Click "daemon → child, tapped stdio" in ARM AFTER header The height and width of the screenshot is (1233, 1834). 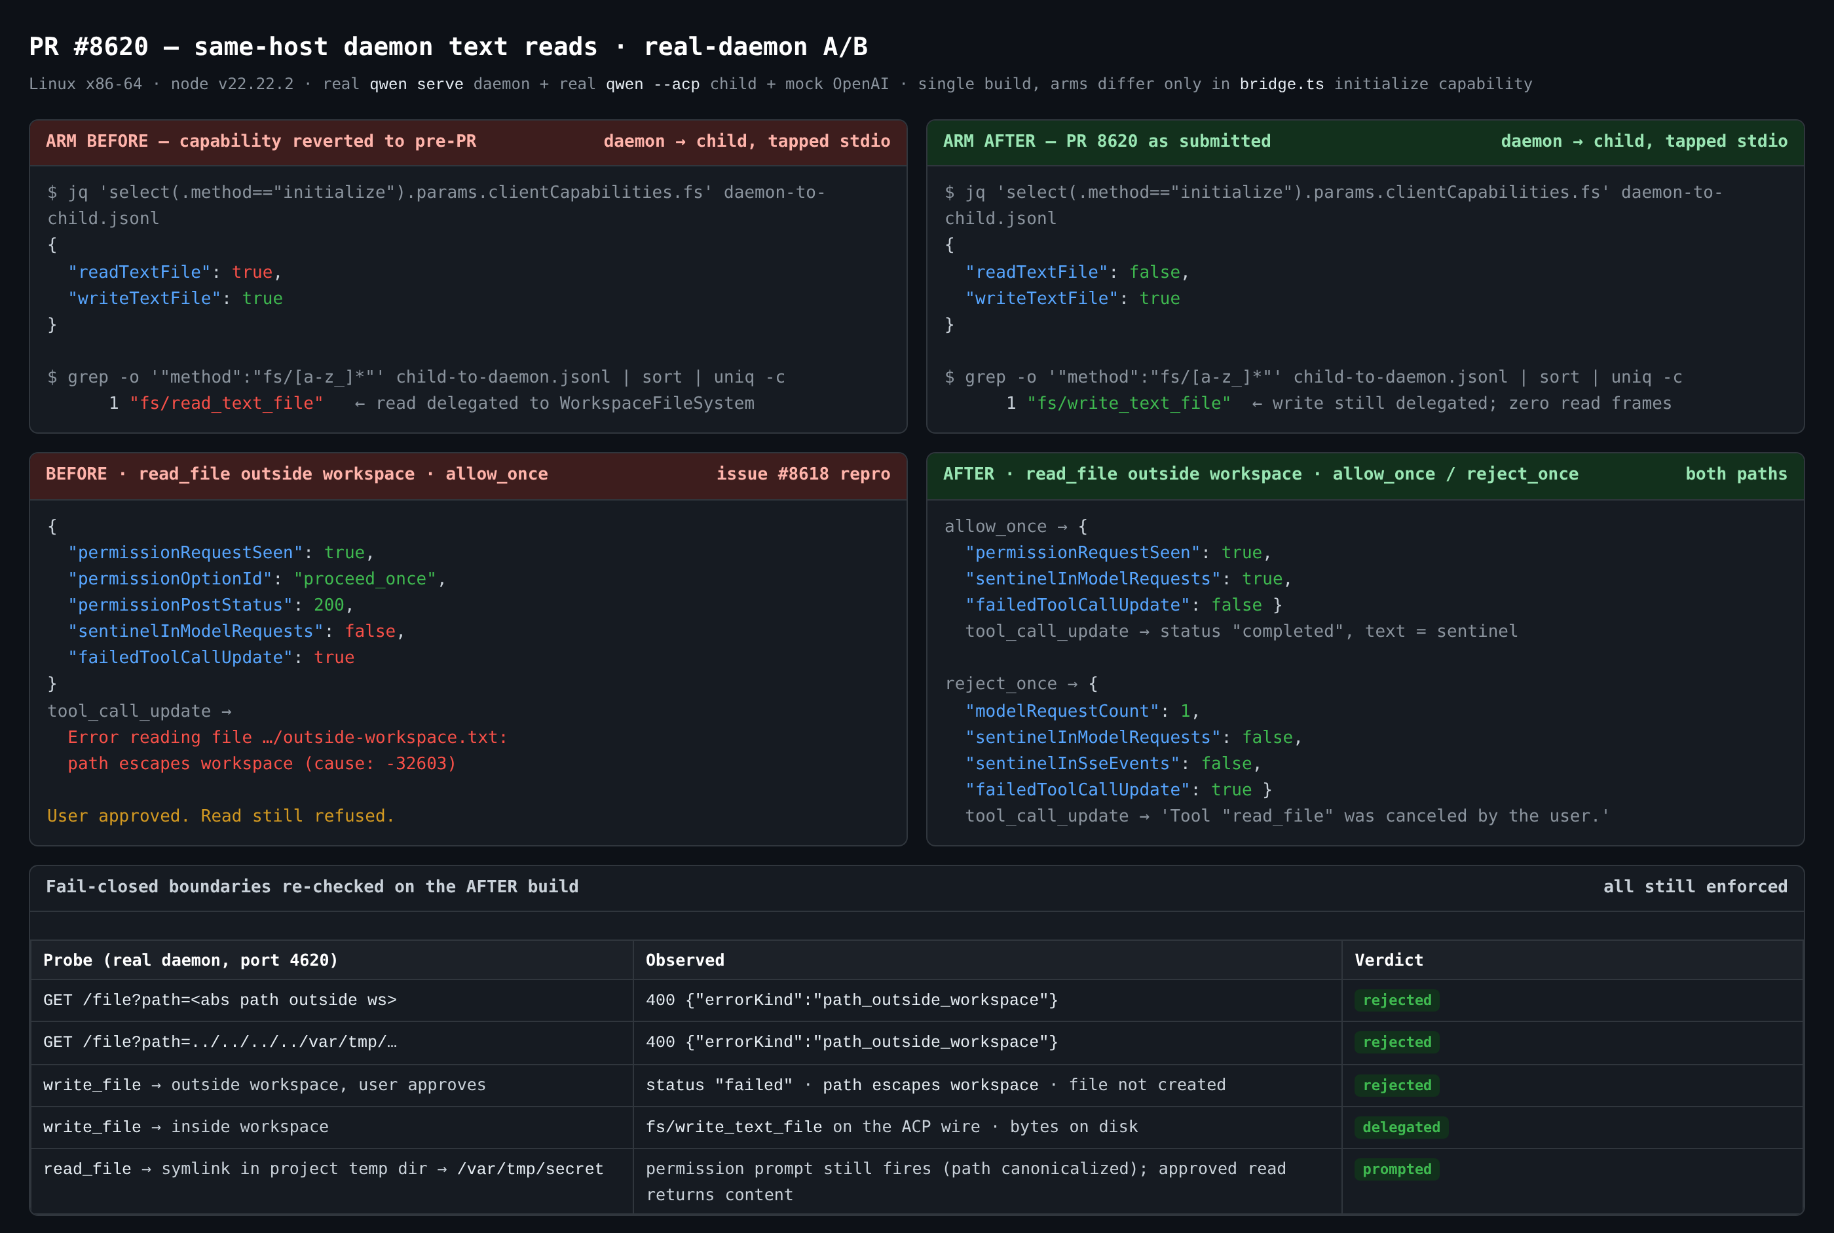[x=1644, y=142]
